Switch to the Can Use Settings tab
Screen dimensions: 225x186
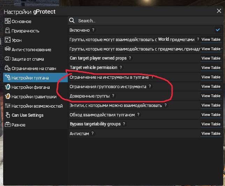click(27, 115)
